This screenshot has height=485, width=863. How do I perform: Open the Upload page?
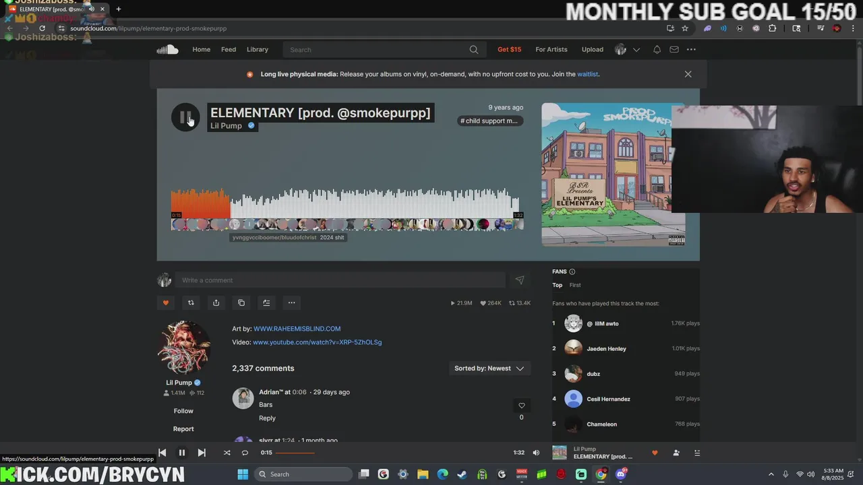click(593, 49)
